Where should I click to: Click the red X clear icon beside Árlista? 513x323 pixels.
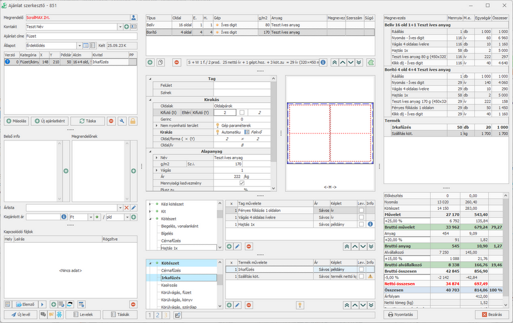coord(126,208)
